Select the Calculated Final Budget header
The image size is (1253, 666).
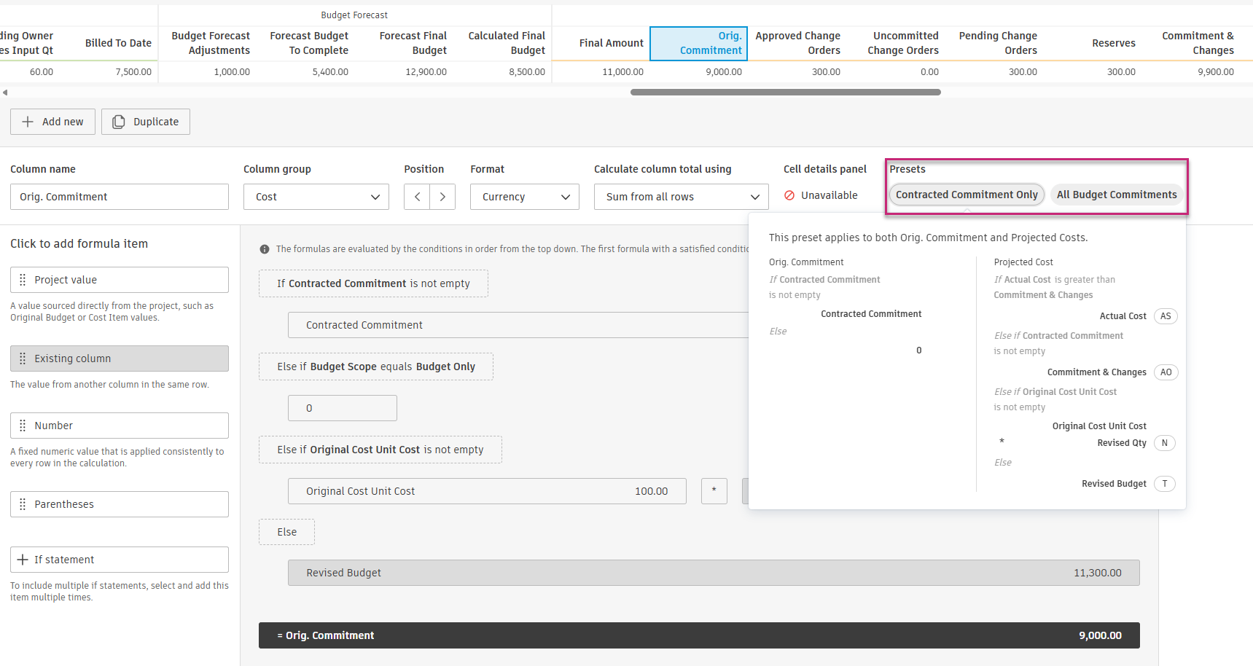pyautogui.click(x=502, y=43)
